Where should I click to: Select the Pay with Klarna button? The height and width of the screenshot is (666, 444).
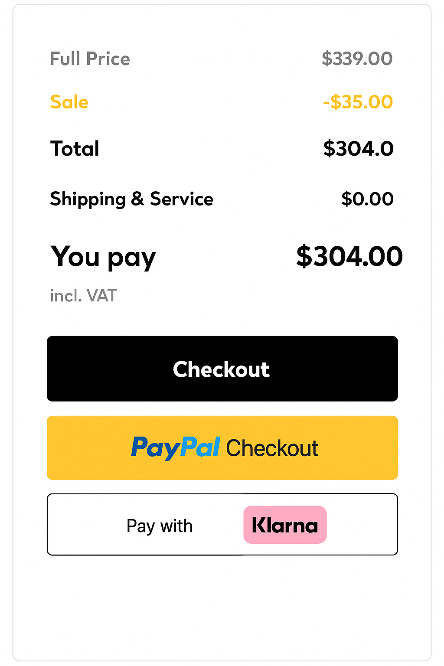(222, 524)
